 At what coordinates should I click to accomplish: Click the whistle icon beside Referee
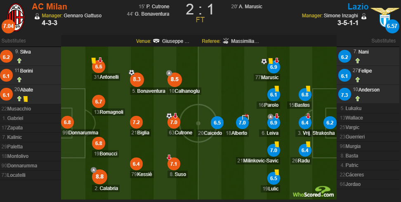click(x=226, y=41)
